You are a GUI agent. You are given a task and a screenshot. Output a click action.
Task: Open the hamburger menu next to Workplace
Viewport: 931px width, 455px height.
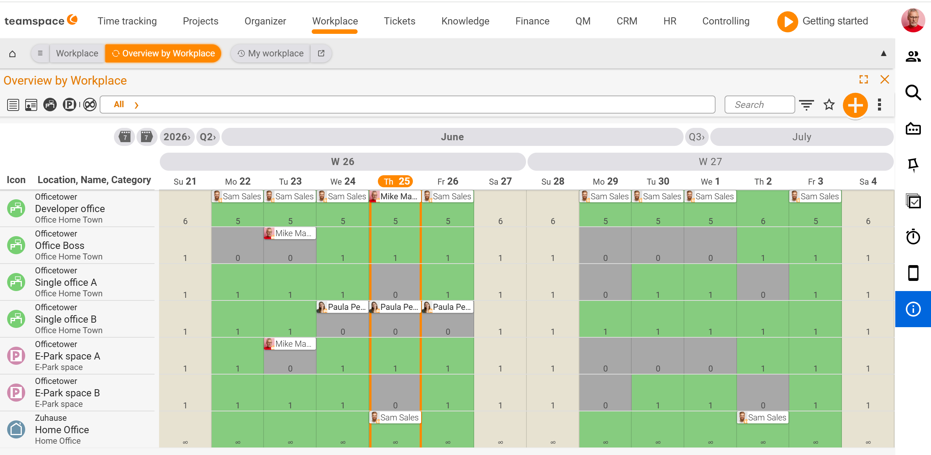40,53
